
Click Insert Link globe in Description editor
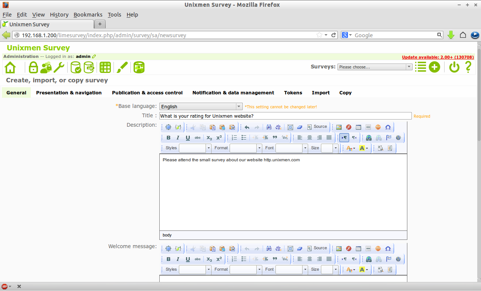pos(369,138)
